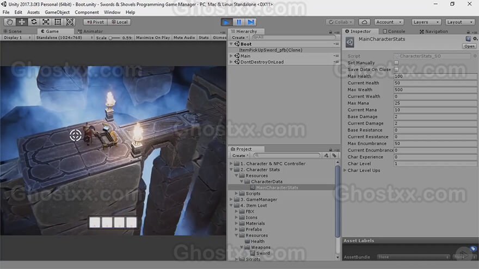Select the Hand tool
This screenshot has width=479, height=269.
tap(10, 22)
